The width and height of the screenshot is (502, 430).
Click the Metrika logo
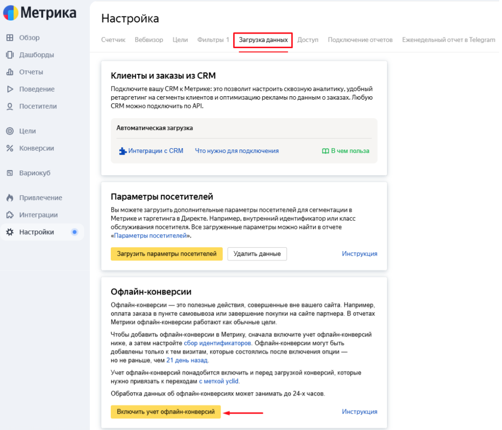(x=40, y=13)
